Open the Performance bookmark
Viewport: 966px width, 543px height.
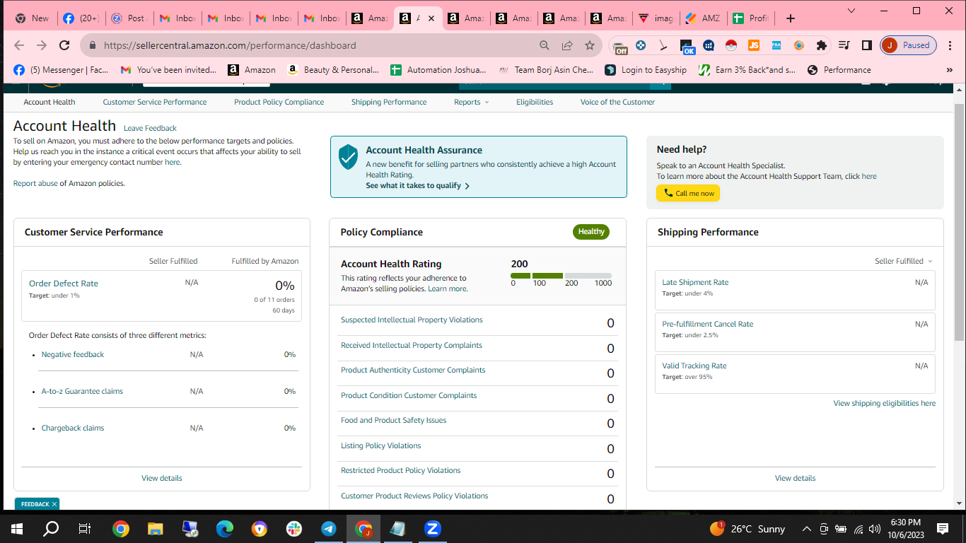point(839,70)
